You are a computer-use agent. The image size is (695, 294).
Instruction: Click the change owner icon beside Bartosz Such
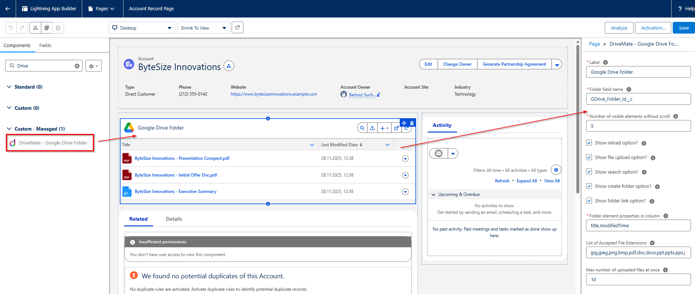379,94
